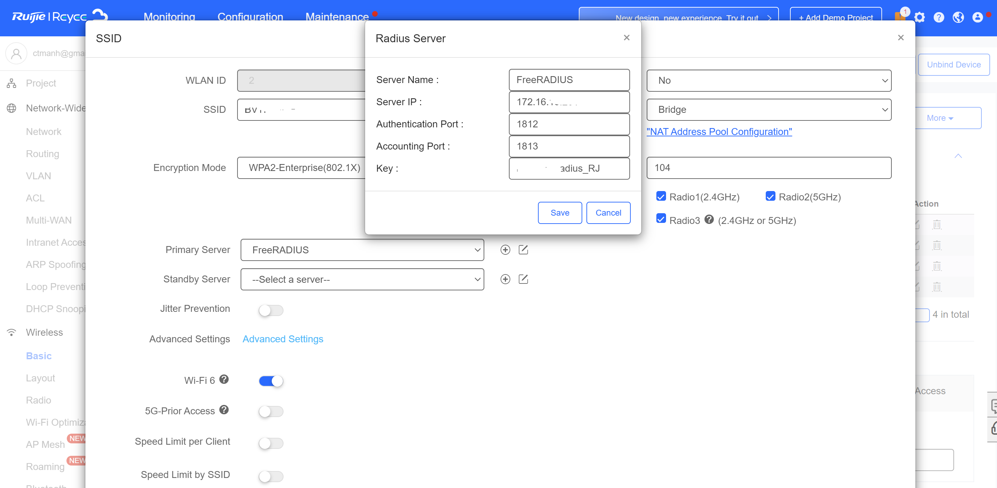Enable Speed Limit per Client switch
This screenshot has width=997, height=488.
271,443
